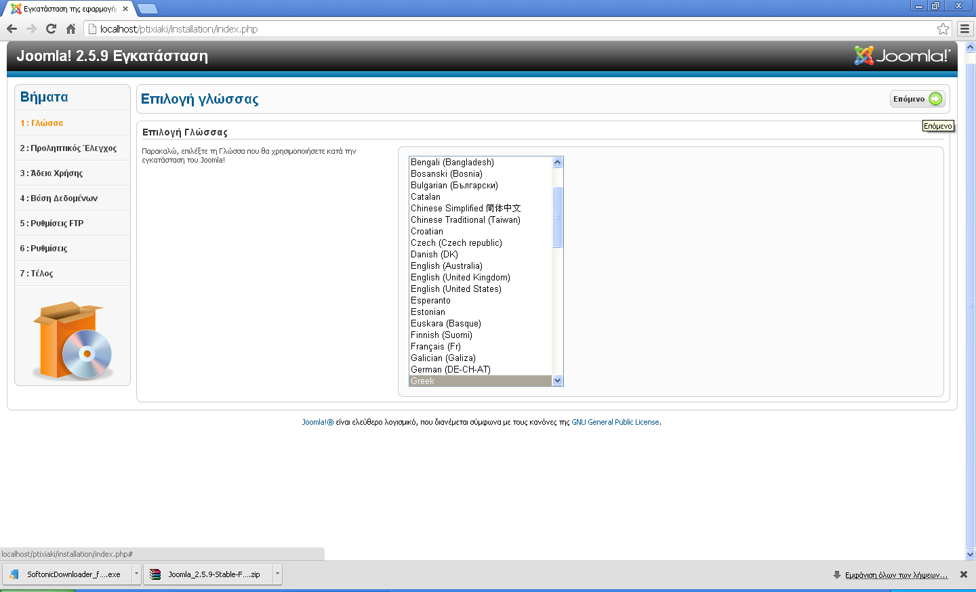976x592 pixels.
Task: Select step 6: Ρυθμίσεις
Action: point(73,249)
